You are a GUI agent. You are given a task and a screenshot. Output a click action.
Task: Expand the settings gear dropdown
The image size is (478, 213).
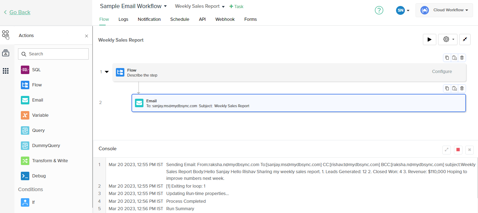tap(448, 39)
